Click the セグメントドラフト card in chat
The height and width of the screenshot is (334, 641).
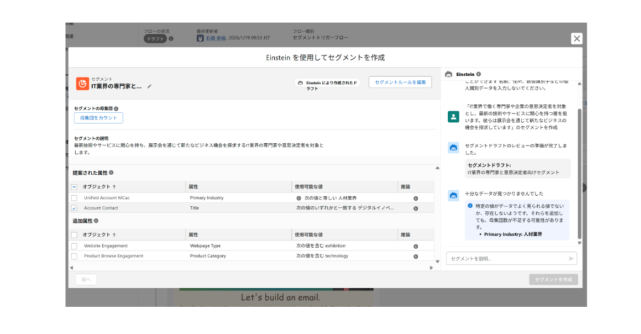tap(518, 169)
